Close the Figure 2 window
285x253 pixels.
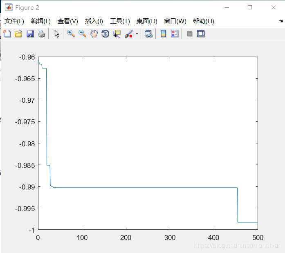tap(273, 7)
